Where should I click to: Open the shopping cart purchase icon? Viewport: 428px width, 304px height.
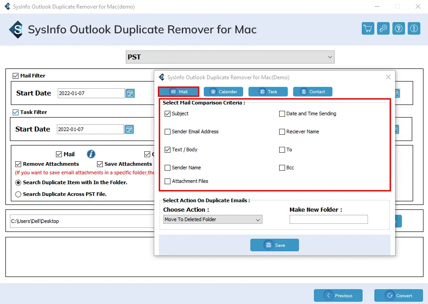368,28
